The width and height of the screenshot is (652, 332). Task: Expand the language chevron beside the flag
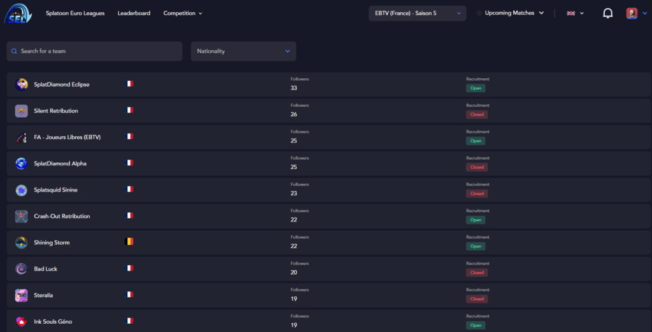pyautogui.click(x=582, y=13)
